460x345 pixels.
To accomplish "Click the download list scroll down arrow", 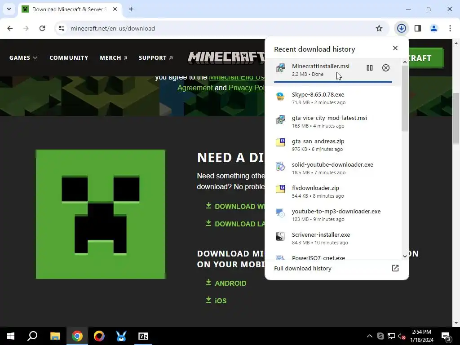I will tap(405, 257).
